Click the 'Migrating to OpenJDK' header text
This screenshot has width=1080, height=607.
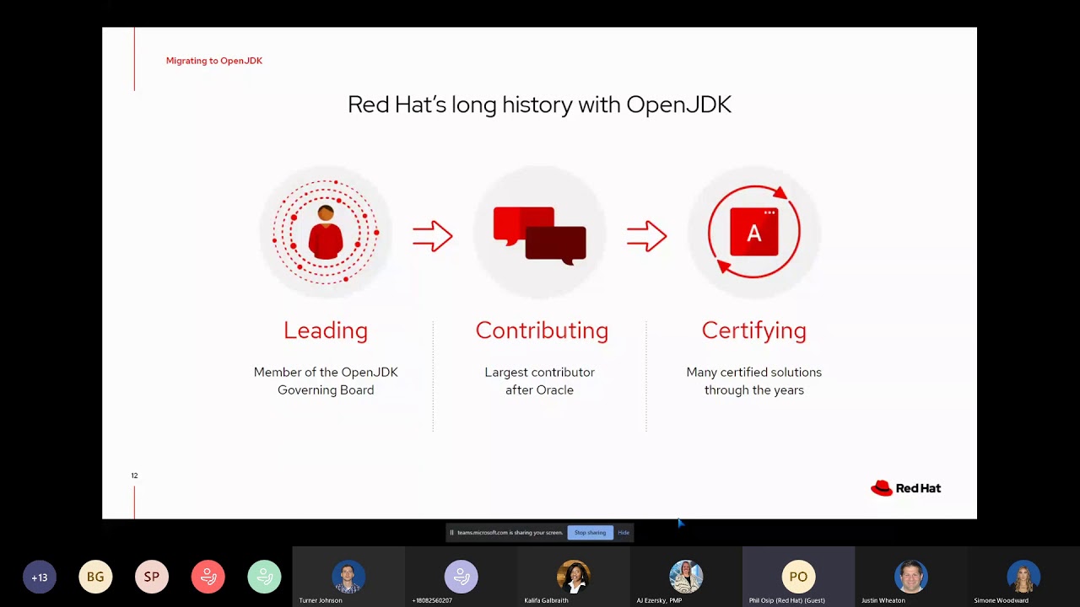[x=214, y=61]
